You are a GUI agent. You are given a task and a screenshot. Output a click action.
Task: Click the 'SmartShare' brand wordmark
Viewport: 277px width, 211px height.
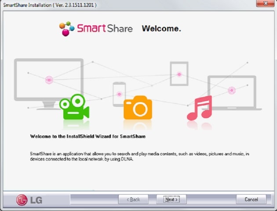(105, 28)
